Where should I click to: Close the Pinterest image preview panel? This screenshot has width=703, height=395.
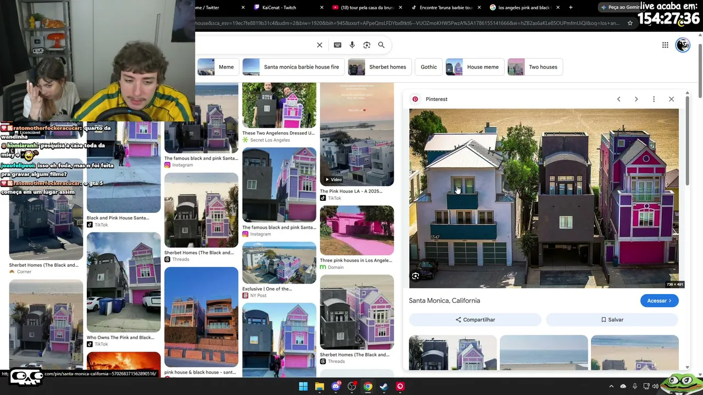(671, 99)
